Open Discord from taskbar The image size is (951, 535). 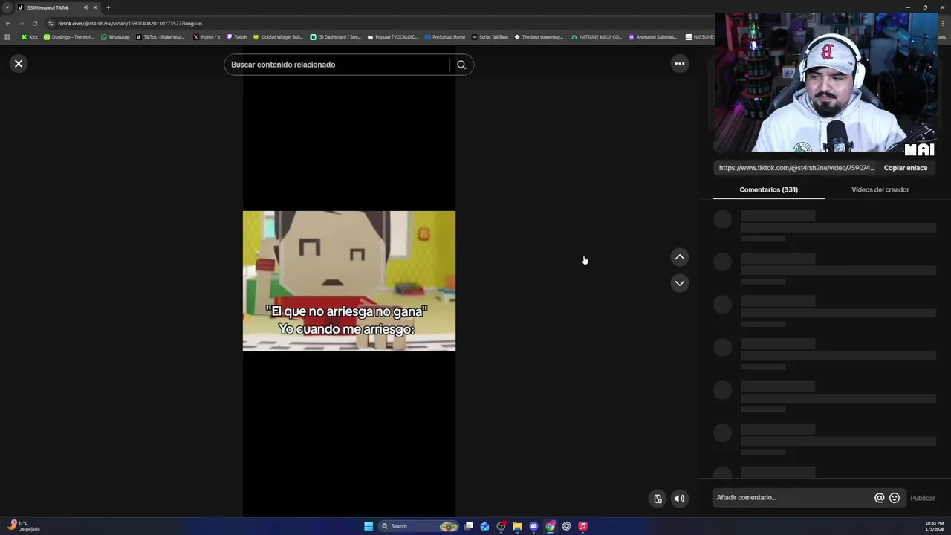click(x=533, y=526)
